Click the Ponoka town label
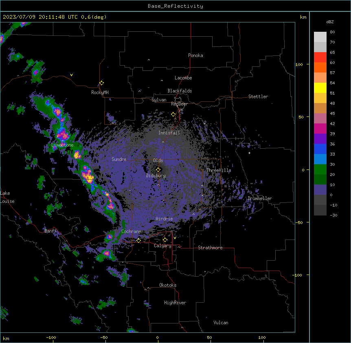The width and height of the screenshot is (351, 343). click(195, 55)
